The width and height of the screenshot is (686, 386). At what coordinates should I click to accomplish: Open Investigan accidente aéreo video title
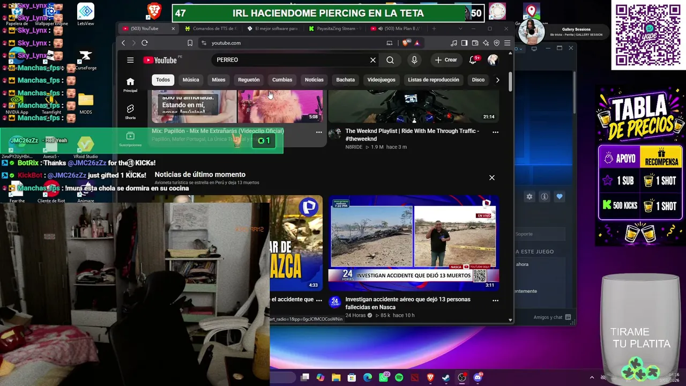(408, 303)
